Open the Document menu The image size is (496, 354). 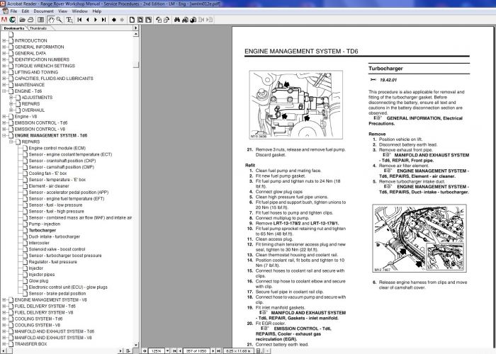click(x=43, y=11)
